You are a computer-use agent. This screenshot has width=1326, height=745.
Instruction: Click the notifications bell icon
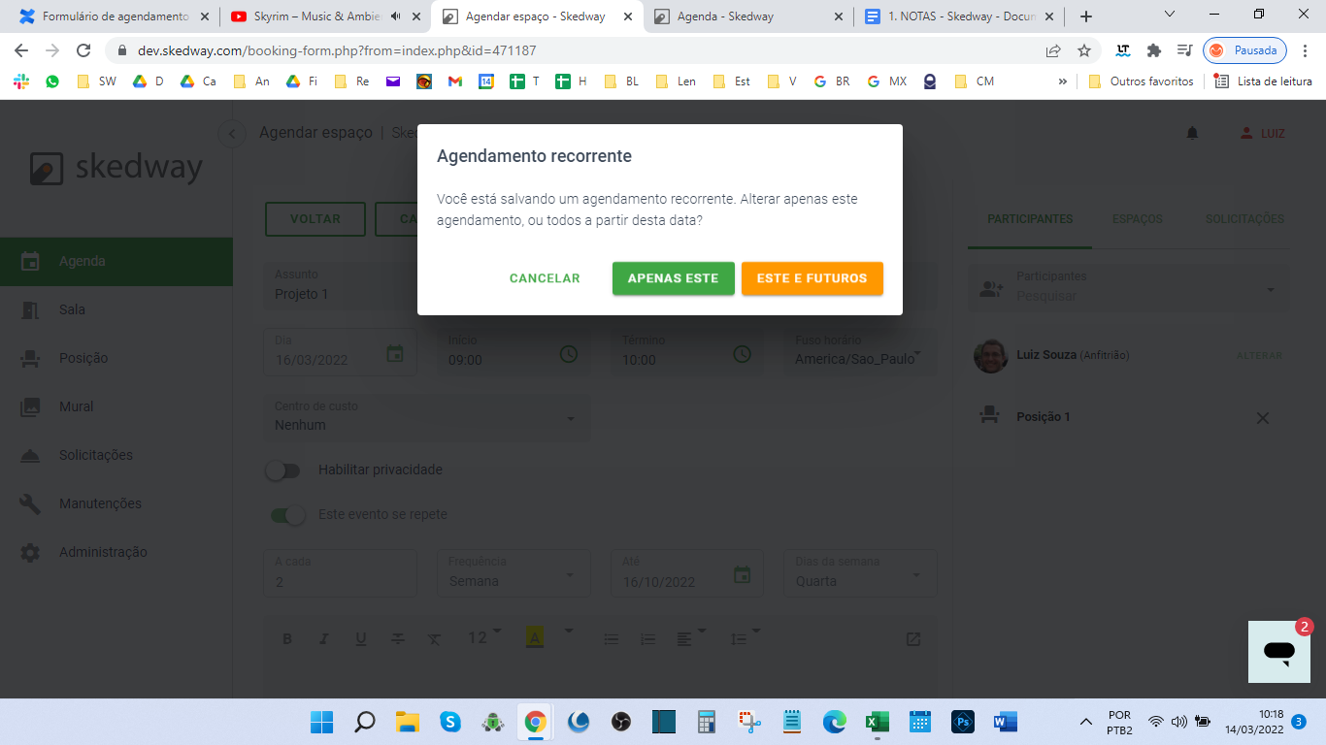(1192, 133)
